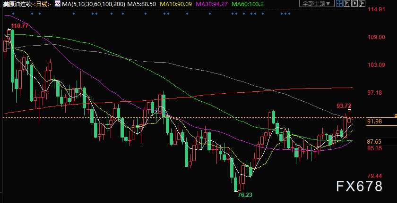Image resolution: width=397 pixels, height=203 pixels.
Task: Open the 日线 period selector
Action: (42, 4)
